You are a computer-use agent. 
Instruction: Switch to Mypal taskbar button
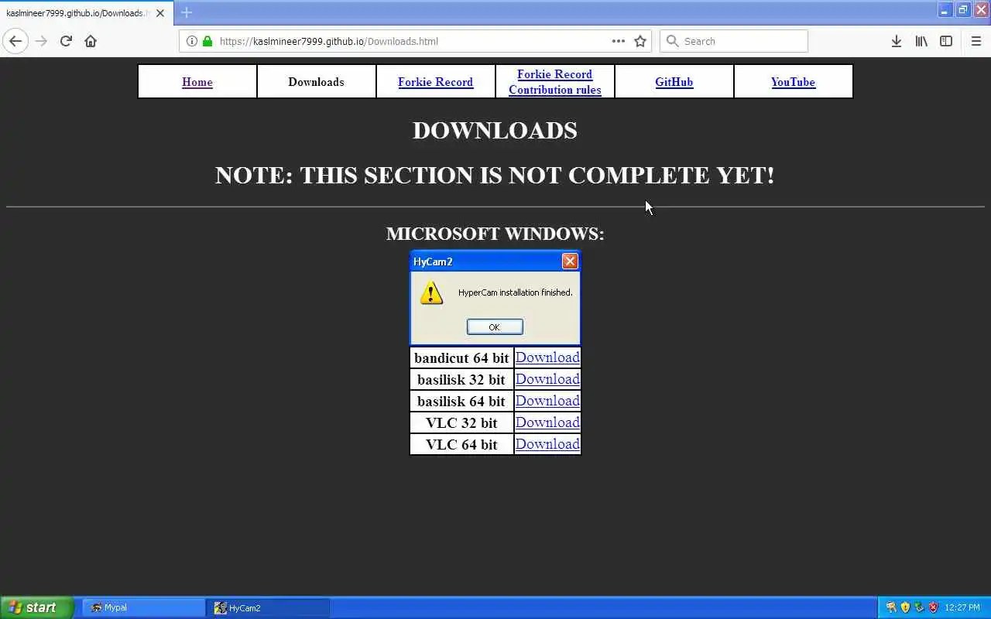[144, 607]
